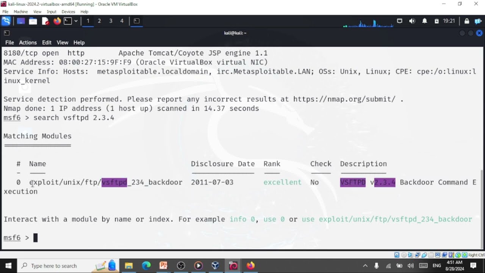Open Firefox from Windows taskbar
The height and width of the screenshot is (273, 485).
point(250,266)
